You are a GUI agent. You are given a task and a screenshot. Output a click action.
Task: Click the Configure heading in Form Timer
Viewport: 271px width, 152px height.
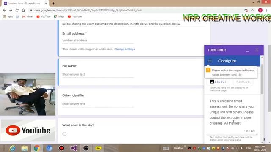click(x=227, y=61)
